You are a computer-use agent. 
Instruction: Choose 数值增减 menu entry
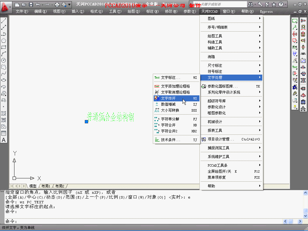[x=176, y=104]
